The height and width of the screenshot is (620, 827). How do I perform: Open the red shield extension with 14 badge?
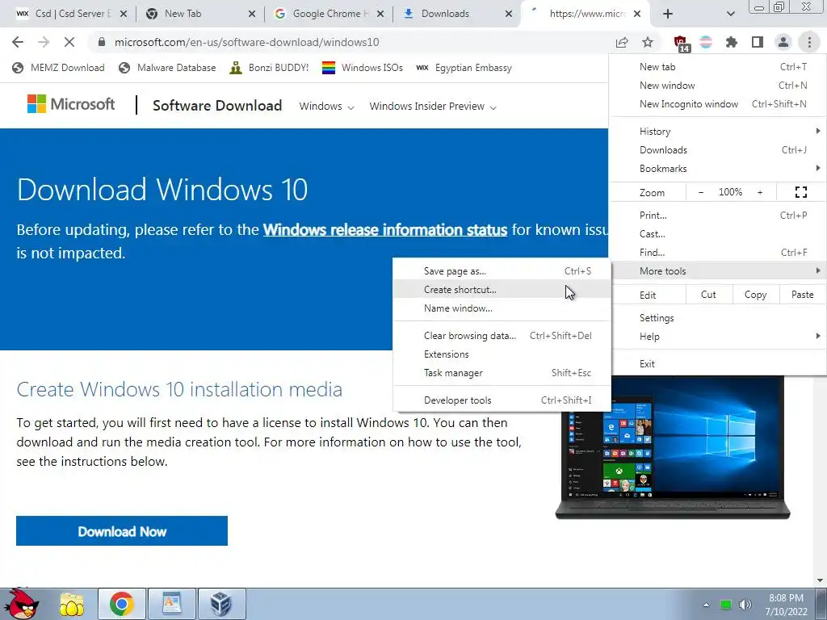pyautogui.click(x=681, y=44)
